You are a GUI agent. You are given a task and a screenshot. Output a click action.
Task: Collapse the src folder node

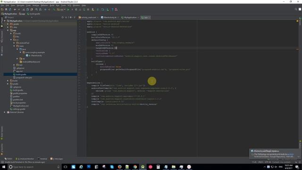(x=11, y=40)
